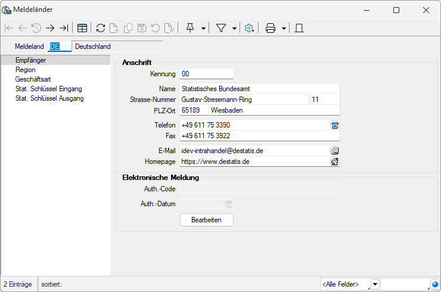This screenshot has width=441, height=292.
Task: Open the settings gear icon
Action: 250,28
